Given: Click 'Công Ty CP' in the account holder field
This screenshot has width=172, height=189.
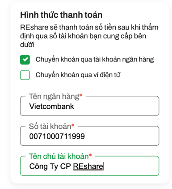Looking at the screenshot, I should coord(50,166).
